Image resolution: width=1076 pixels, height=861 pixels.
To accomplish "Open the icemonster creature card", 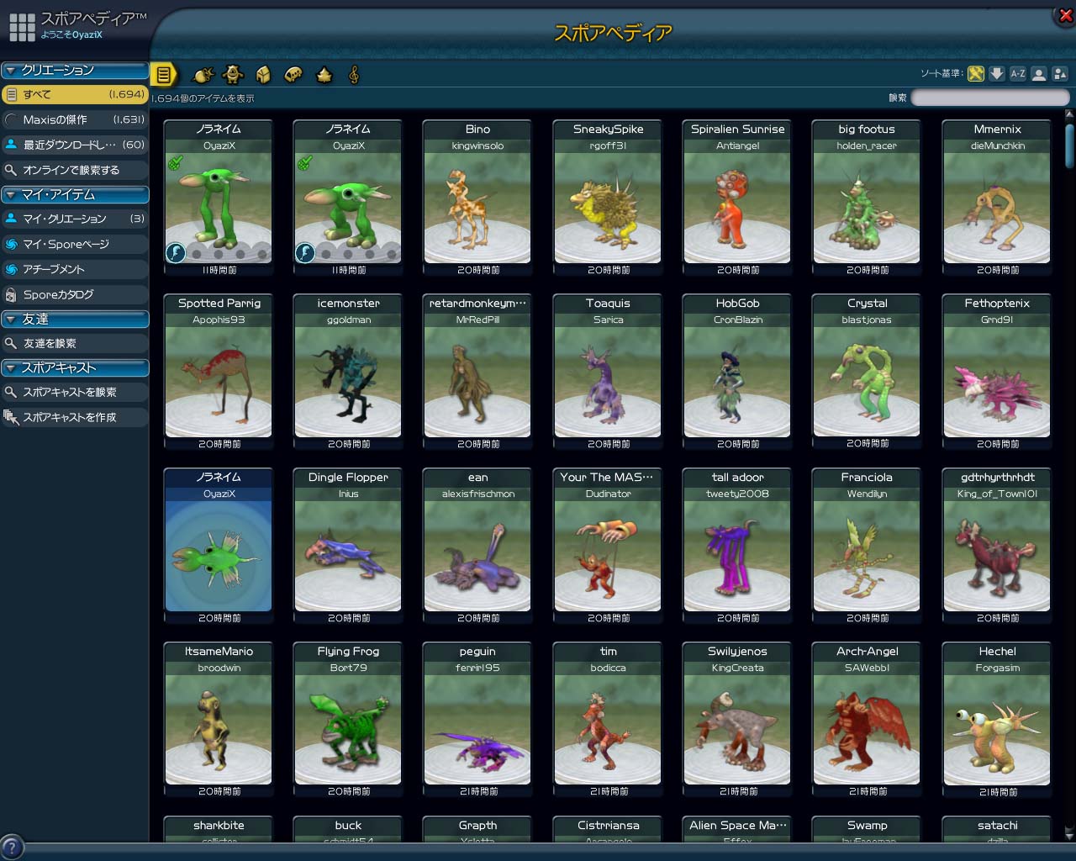I will click(348, 372).
